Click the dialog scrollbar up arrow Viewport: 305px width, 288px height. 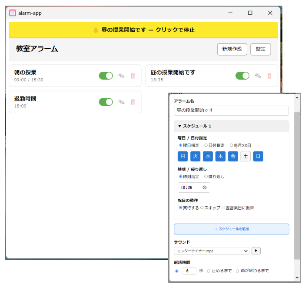(x=297, y=97)
